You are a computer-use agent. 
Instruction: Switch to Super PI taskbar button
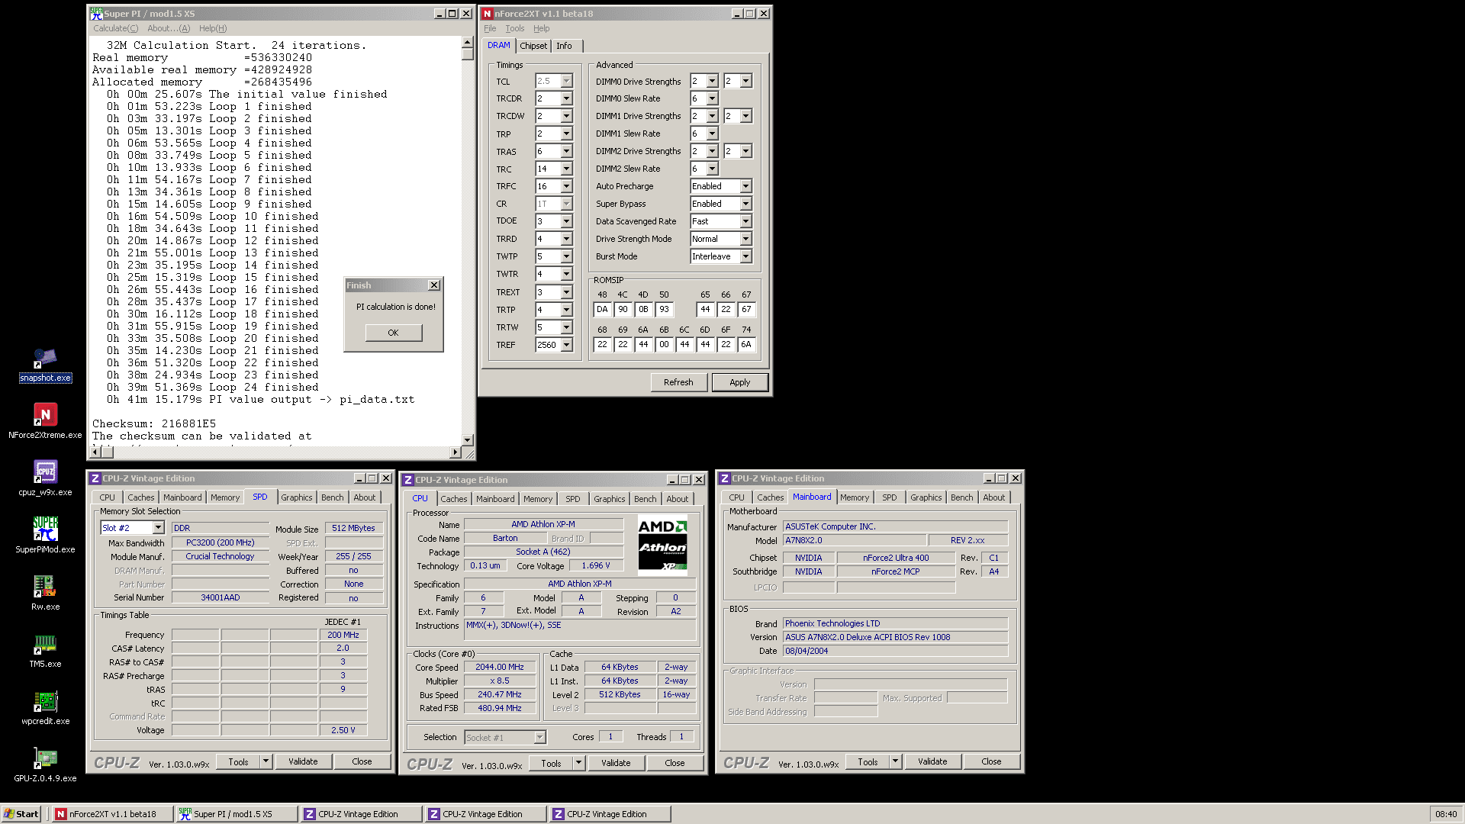coord(237,814)
